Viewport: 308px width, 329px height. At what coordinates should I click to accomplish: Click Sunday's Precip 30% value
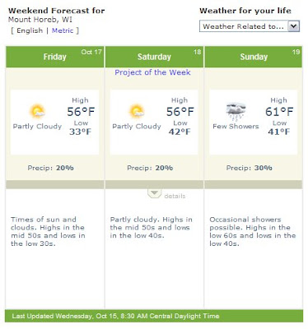click(264, 168)
